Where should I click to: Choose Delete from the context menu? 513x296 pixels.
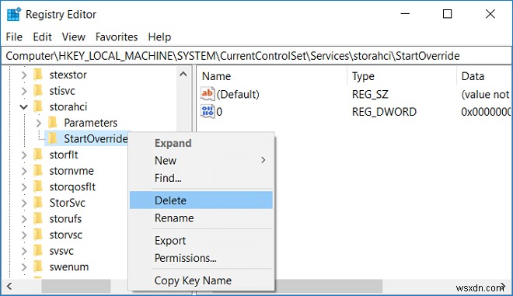(201, 200)
